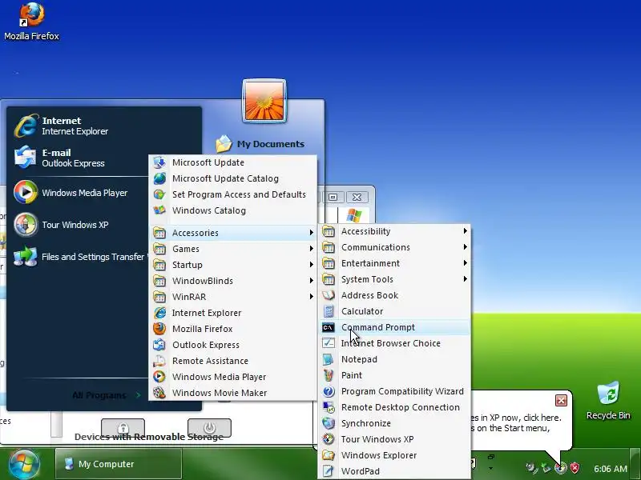Image resolution: width=641 pixels, height=480 pixels.
Task: Open Command Prompt from Accessories menu
Action: (x=393, y=327)
